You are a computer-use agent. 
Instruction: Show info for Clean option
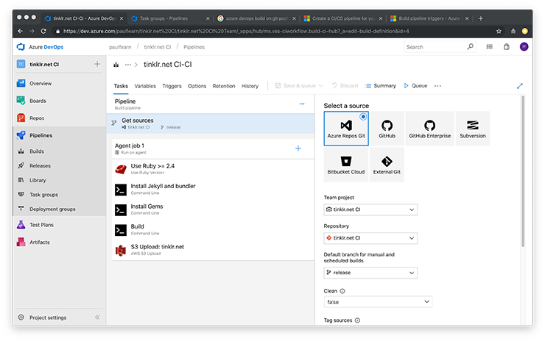click(x=342, y=291)
